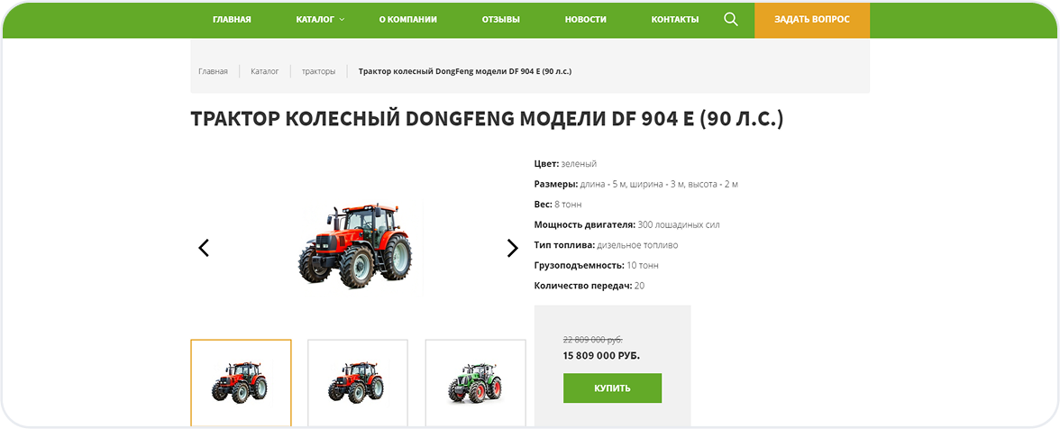Select the first red tractor thumbnail
This screenshot has height=429, width=1060.
click(x=241, y=382)
